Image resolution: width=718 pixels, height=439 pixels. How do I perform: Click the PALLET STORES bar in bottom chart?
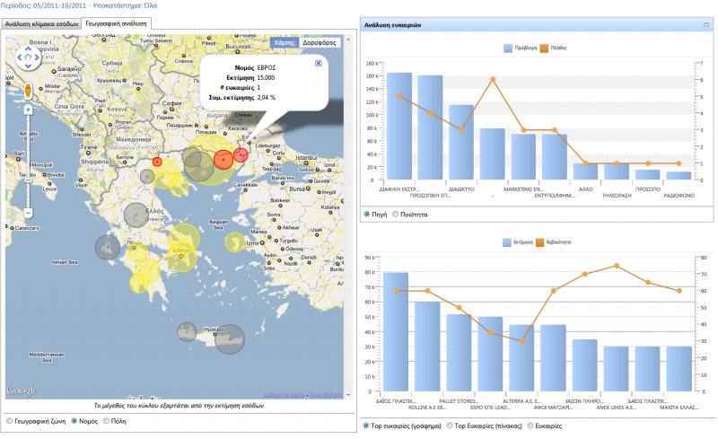pos(459,353)
